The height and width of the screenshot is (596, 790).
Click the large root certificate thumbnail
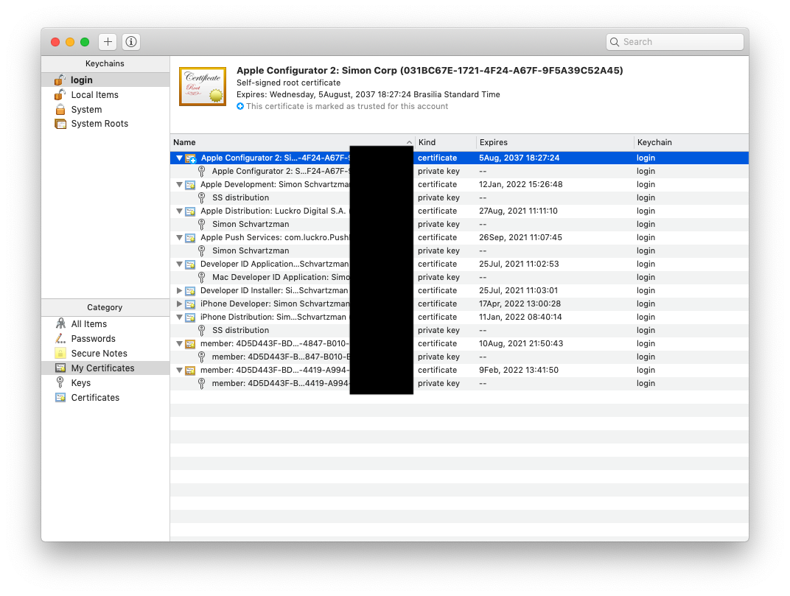pyautogui.click(x=203, y=86)
